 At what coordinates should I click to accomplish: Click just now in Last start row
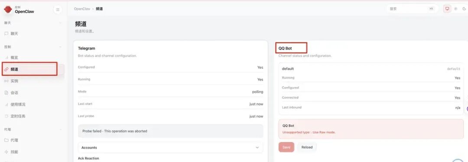pyautogui.click(x=257, y=104)
